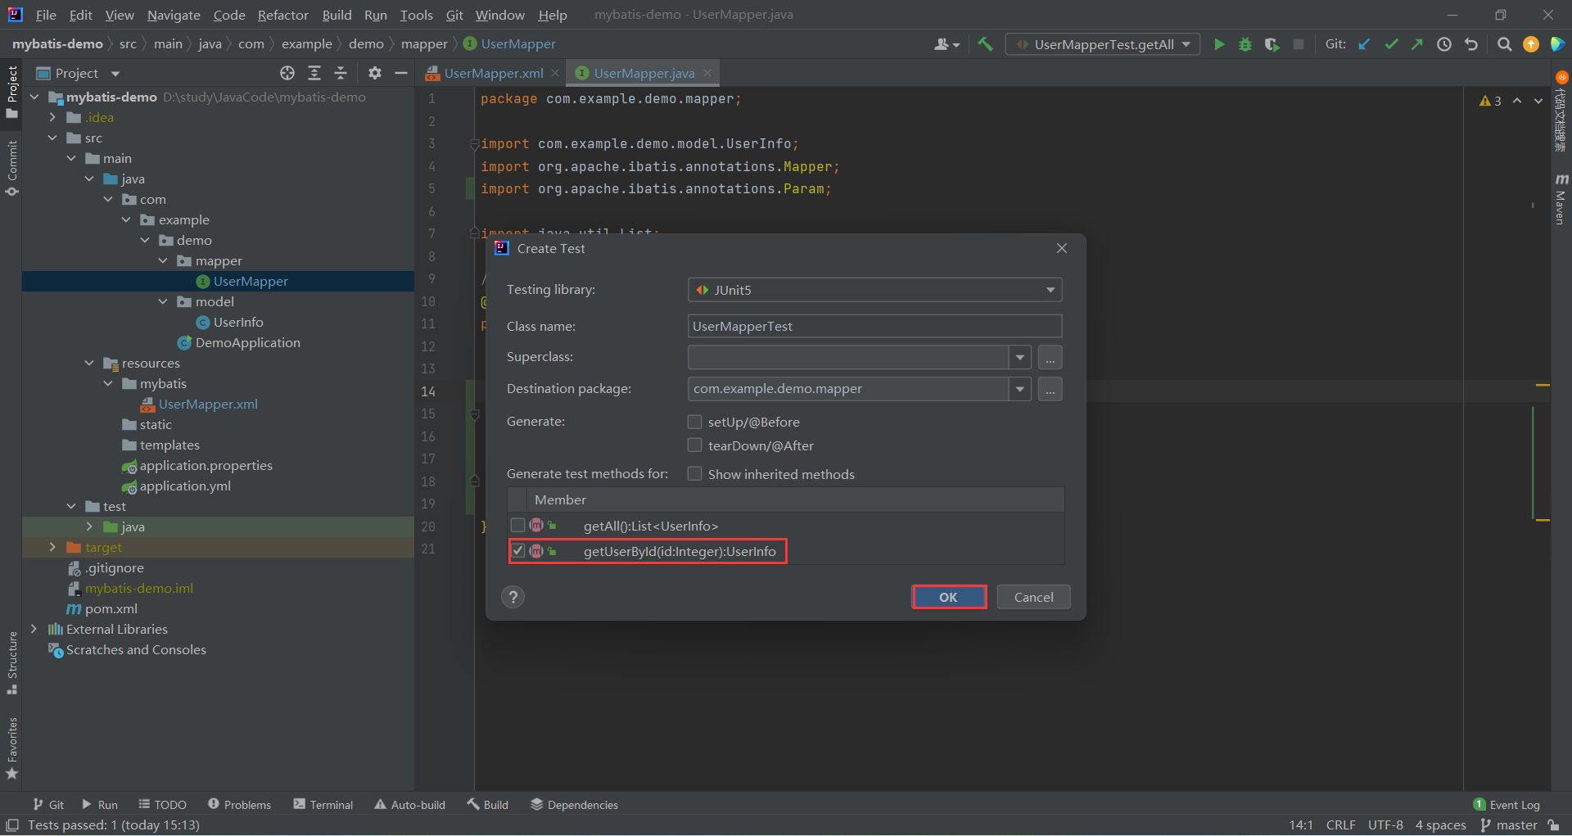The width and height of the screenshot is (1572, 836).
Task: Start debugging with the bug icon
Action: (x=1245, y=44)
